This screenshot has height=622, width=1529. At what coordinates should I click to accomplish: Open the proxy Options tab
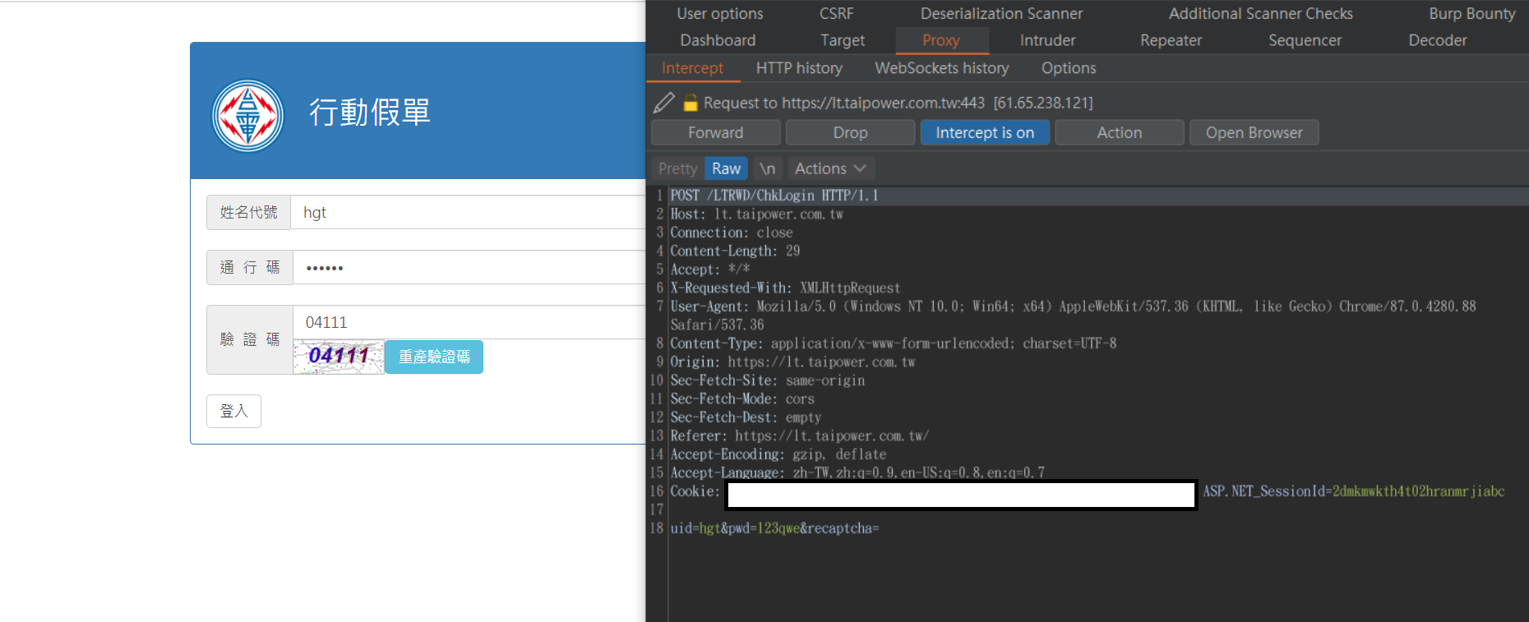(x=1069, y=68)
